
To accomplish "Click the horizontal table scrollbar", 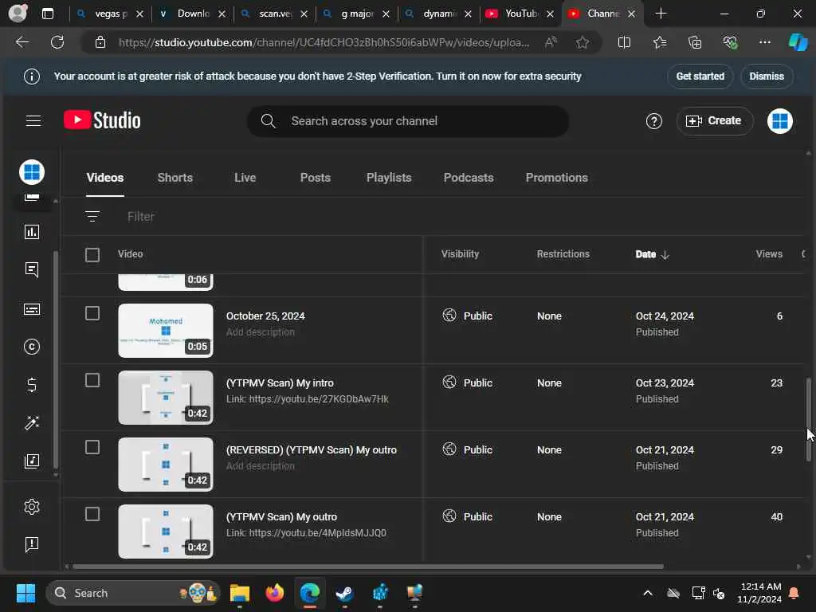I will [368, 567].
